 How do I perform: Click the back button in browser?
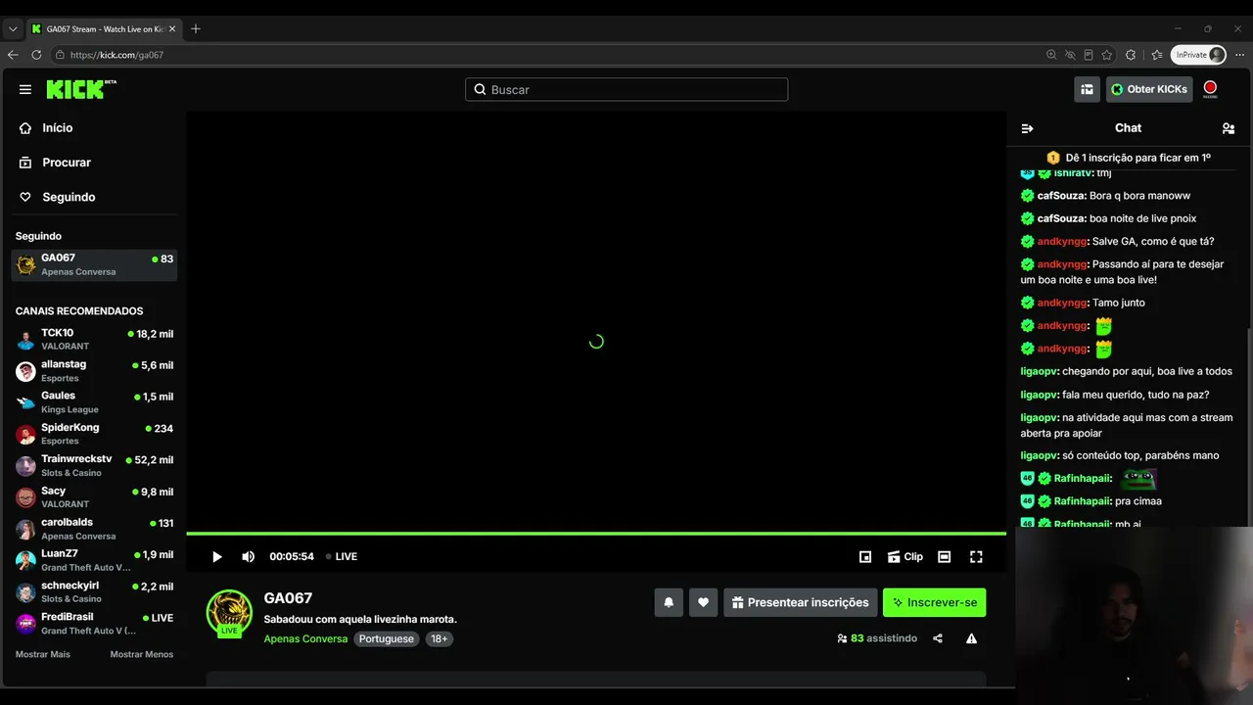pyautogui.click(x=13, y=55)
